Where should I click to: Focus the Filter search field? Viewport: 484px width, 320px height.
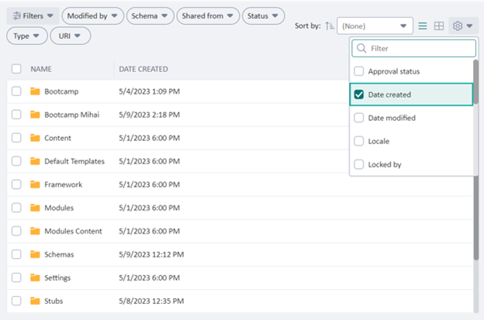click(413, 48)
